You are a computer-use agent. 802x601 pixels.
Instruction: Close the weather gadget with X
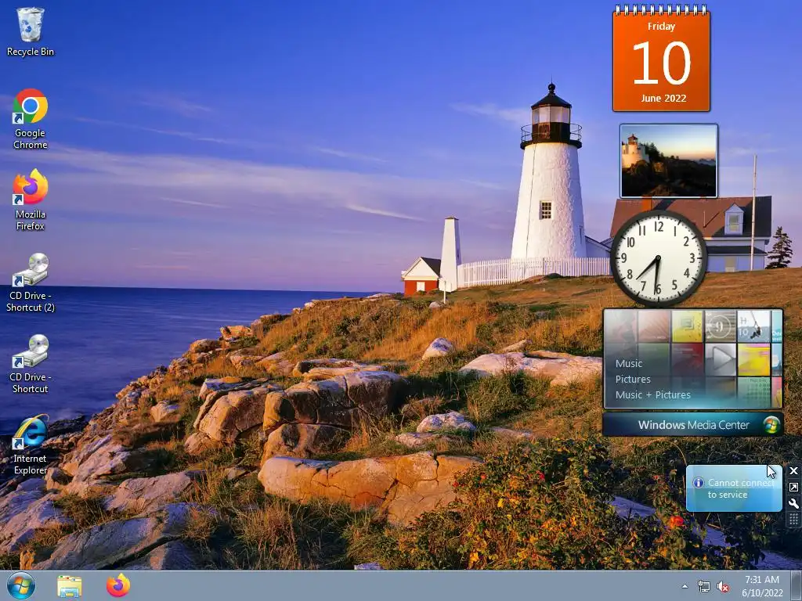coord(793,470)
